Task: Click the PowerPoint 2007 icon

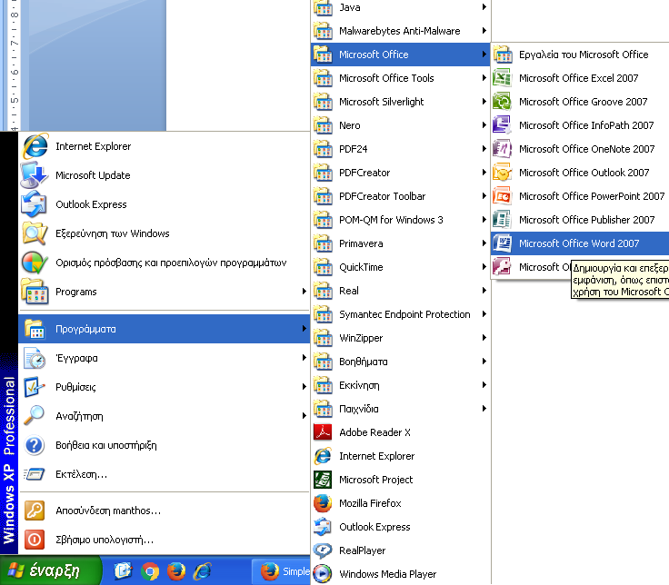Action: [502, 196]
